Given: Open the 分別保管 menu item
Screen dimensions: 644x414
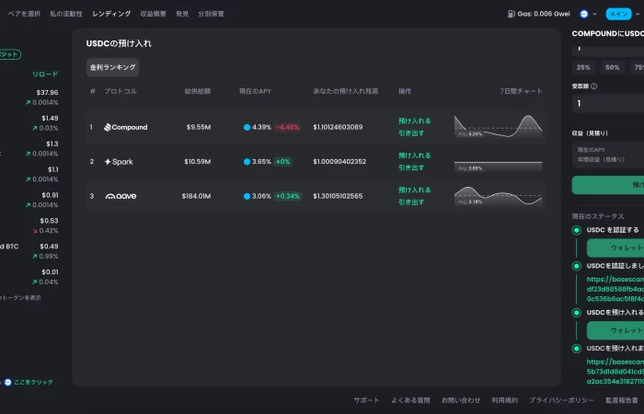Looking at the screenshot, I should [x=211, y=14].
